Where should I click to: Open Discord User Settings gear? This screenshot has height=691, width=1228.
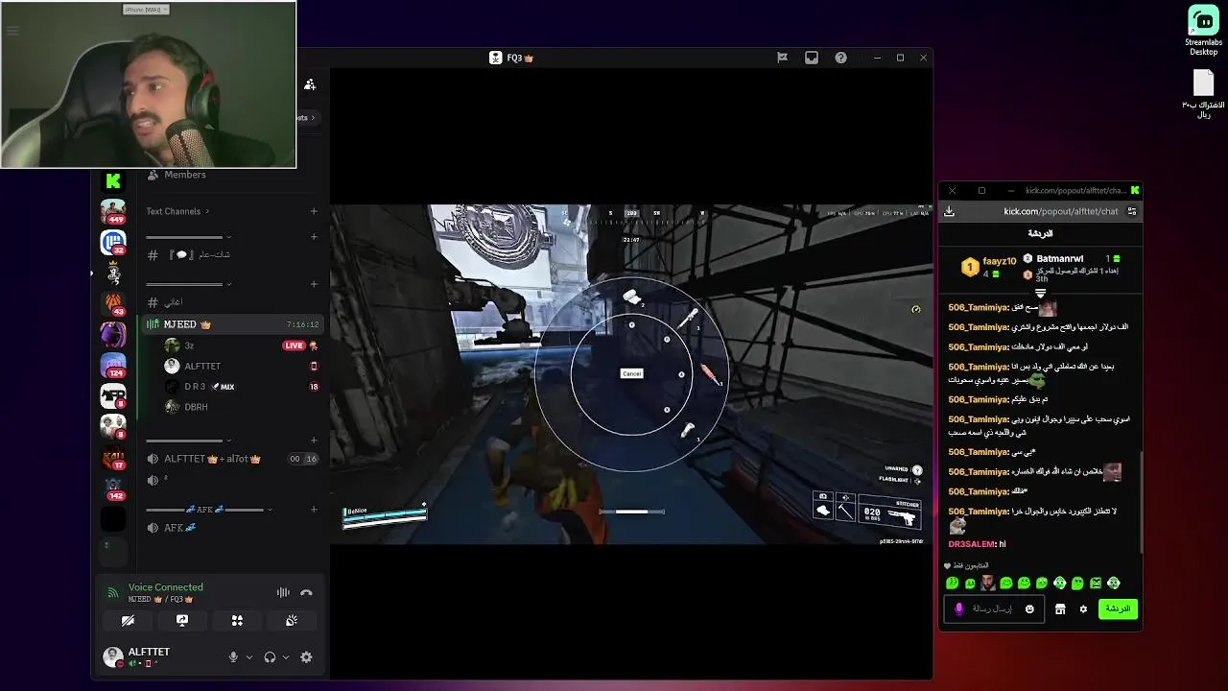pyautogui.click(x=306, y=657)
